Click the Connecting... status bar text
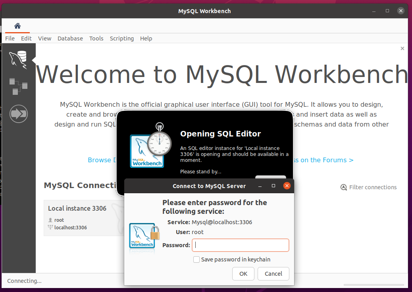 (24, 281)
